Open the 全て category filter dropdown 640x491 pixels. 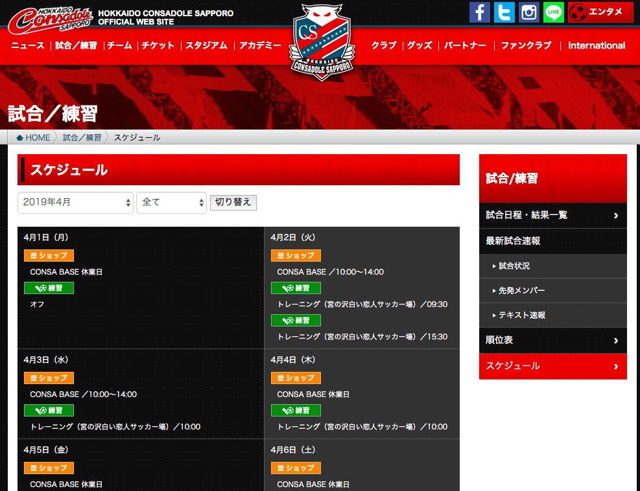click(171, 203)
